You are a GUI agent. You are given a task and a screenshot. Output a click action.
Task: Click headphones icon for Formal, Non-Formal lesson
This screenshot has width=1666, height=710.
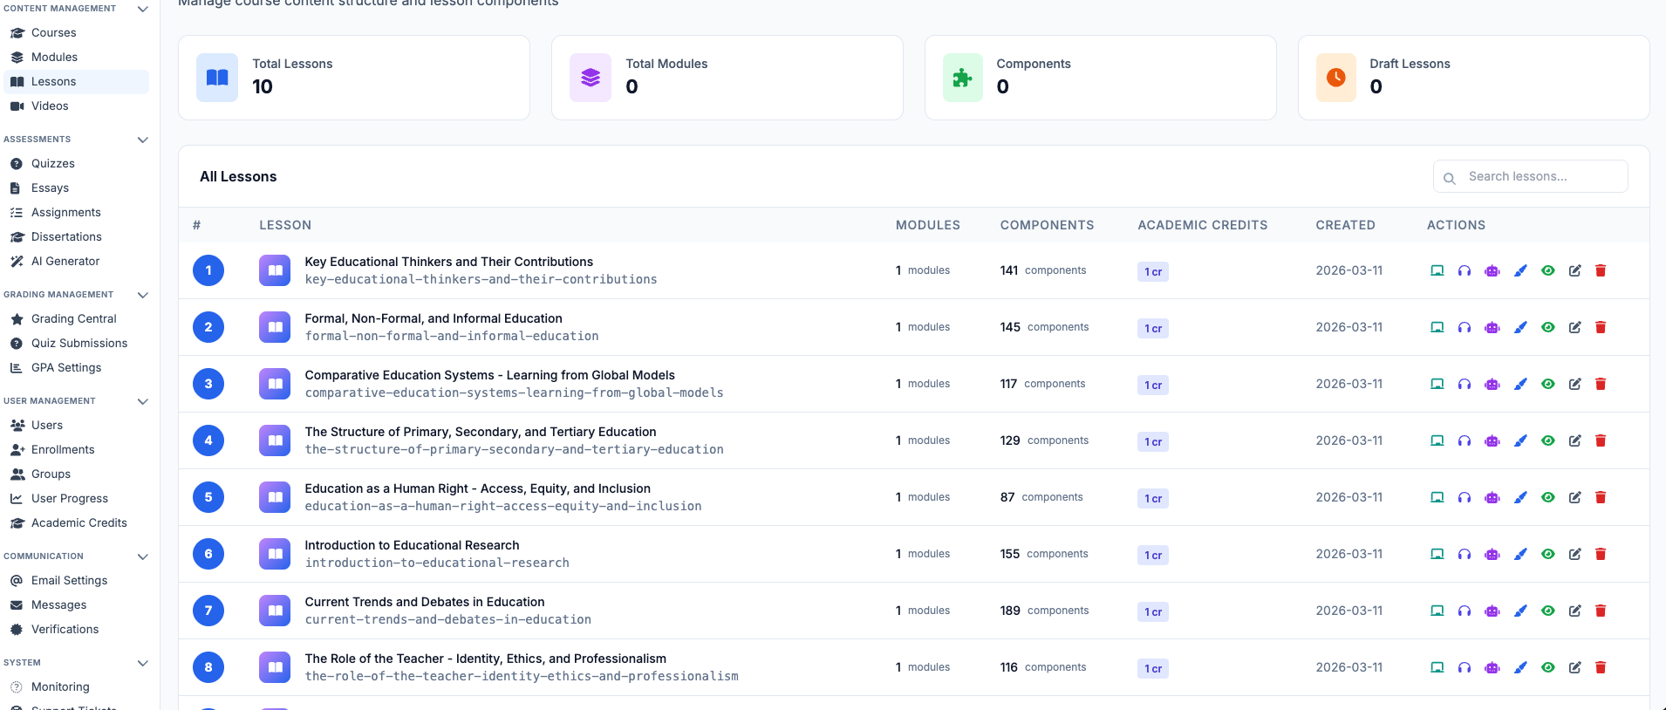[x=1465, y=327]
